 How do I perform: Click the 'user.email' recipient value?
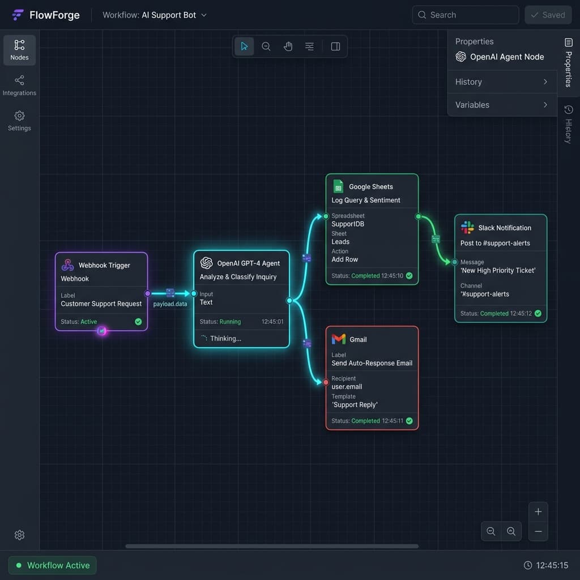click(x=347, y=386)
